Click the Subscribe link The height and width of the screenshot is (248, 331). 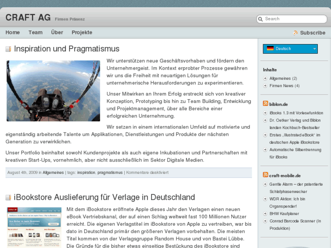313,33
